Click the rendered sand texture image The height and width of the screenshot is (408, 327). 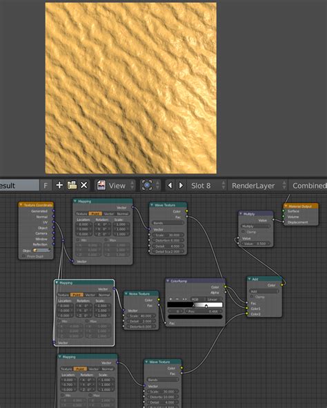tap(131, 88)
